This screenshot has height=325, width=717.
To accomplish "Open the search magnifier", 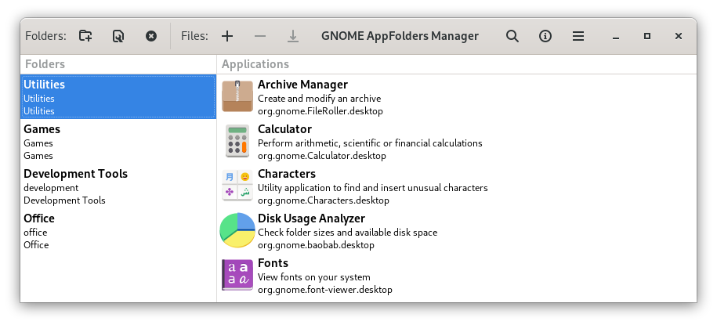I will click(512, 36).
